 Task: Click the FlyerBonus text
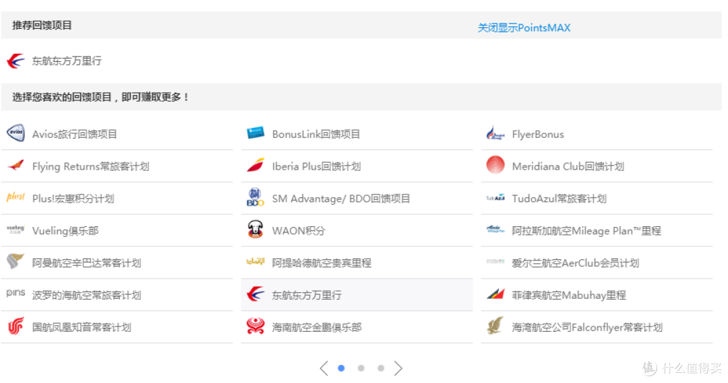tap(538, 135)
